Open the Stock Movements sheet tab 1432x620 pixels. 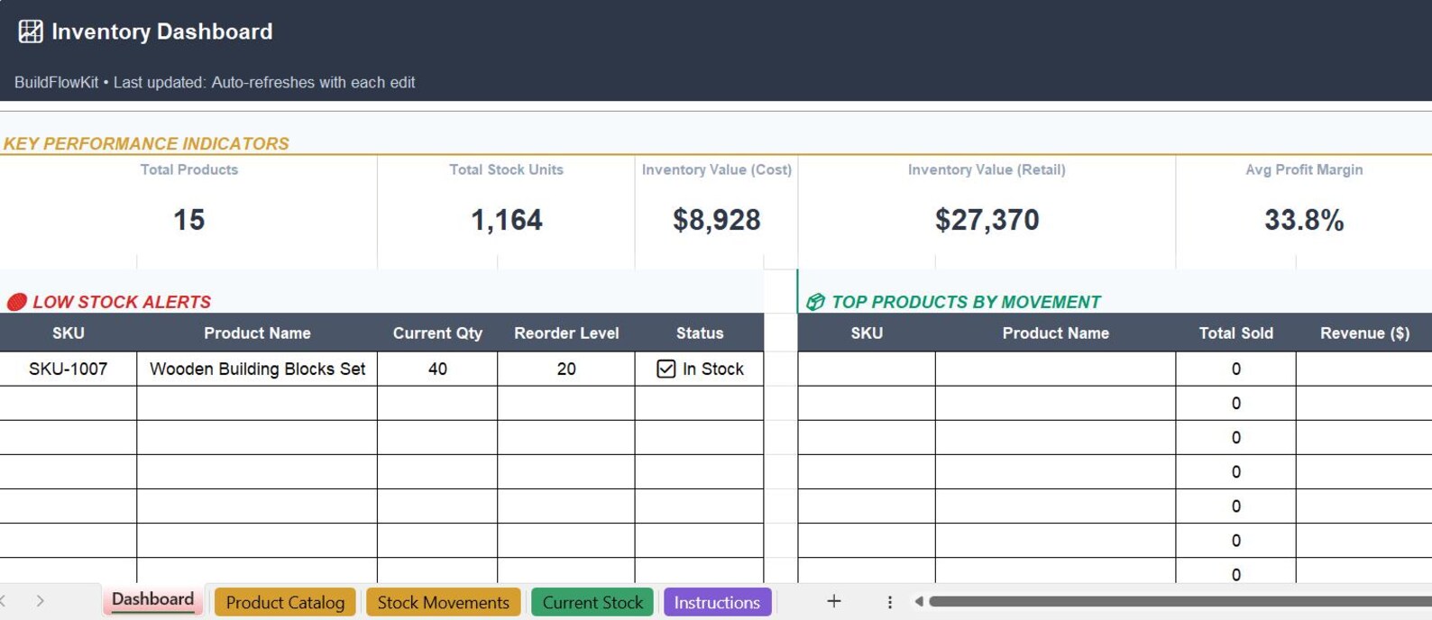[443, 602]
